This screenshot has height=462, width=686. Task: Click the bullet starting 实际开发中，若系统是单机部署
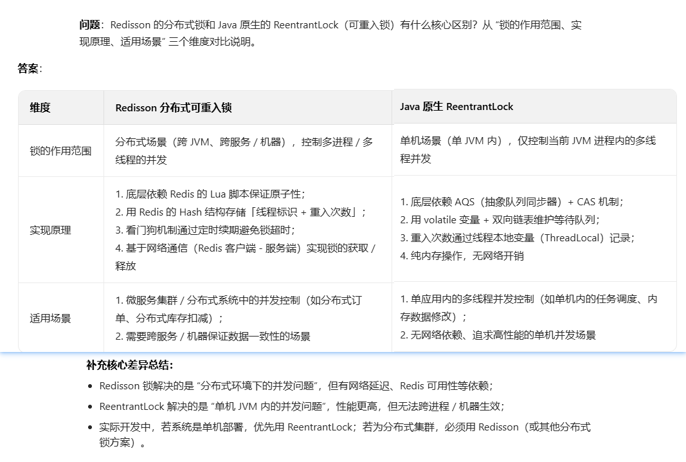(x=345, y=434)
